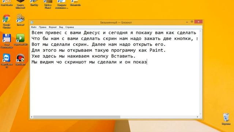Click the line mentioning Paint

(x=99, y=50)
